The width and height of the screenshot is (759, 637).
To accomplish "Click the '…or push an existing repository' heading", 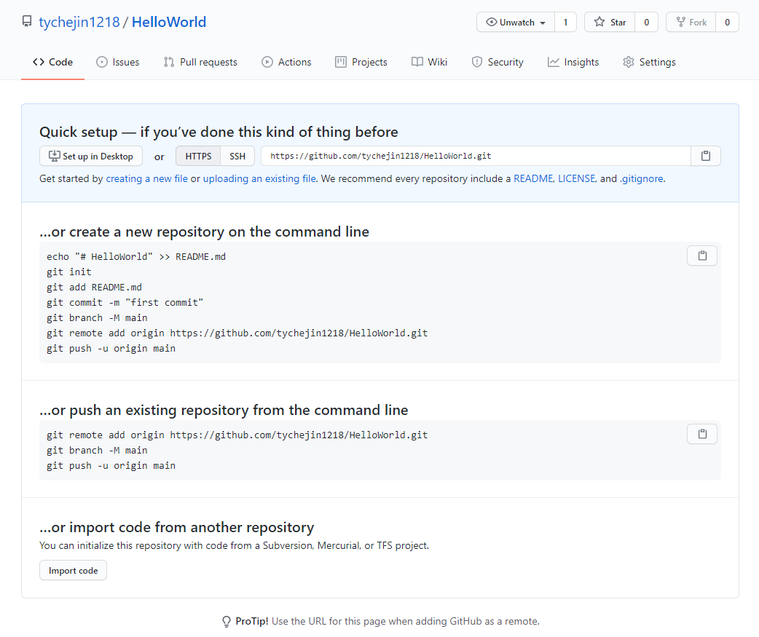I will pyautogui.click(x=224, y=410).
